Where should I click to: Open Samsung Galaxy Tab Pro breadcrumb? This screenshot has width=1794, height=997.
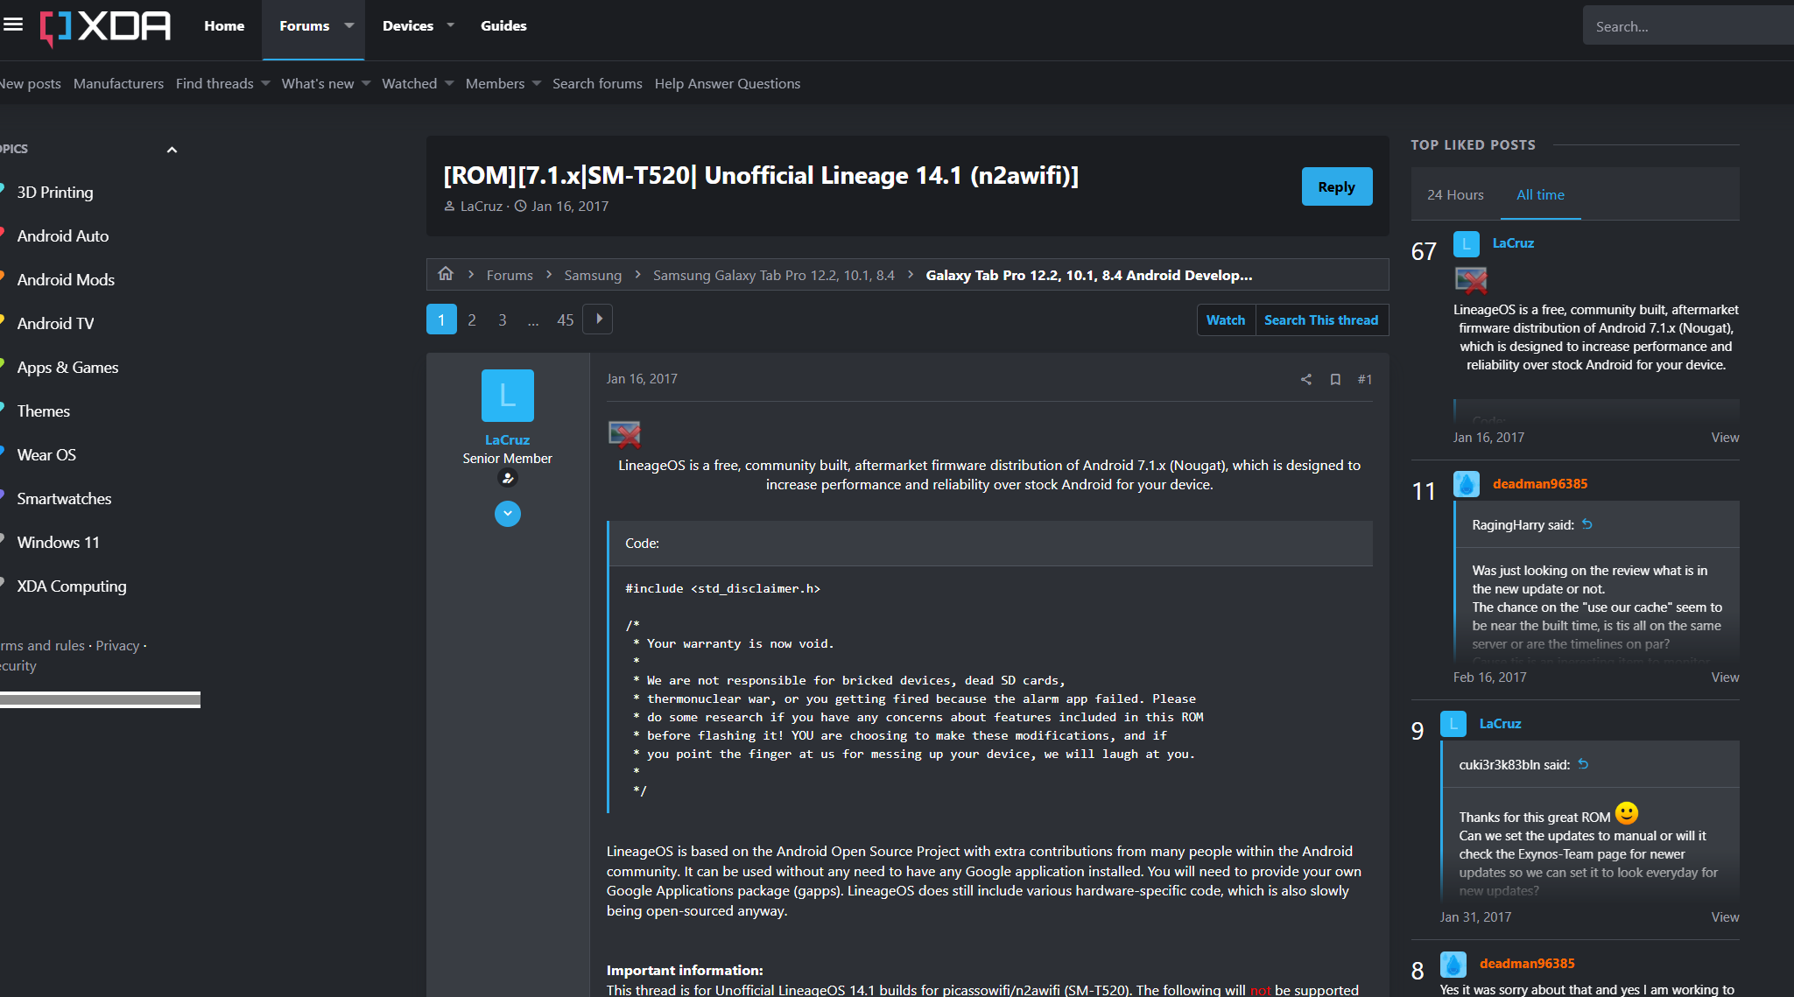click(774, 276)
